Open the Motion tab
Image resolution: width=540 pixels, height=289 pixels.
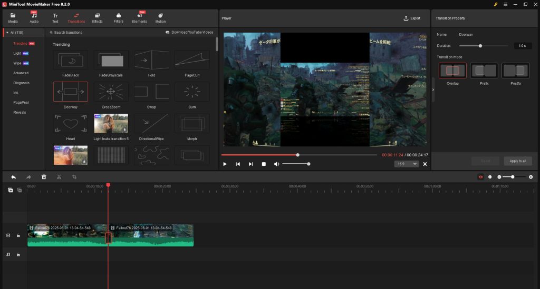pos(160,18)
